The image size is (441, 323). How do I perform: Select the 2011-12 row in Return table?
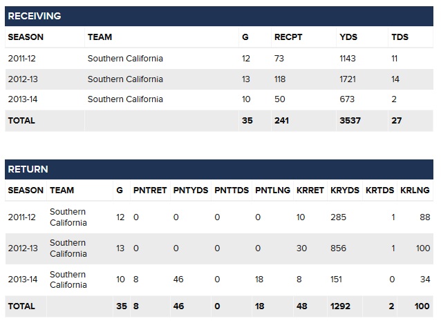(x=219, y=217)
